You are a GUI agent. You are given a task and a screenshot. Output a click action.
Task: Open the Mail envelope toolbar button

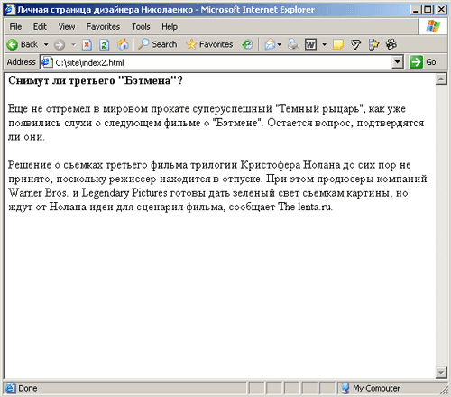point(270,44)
